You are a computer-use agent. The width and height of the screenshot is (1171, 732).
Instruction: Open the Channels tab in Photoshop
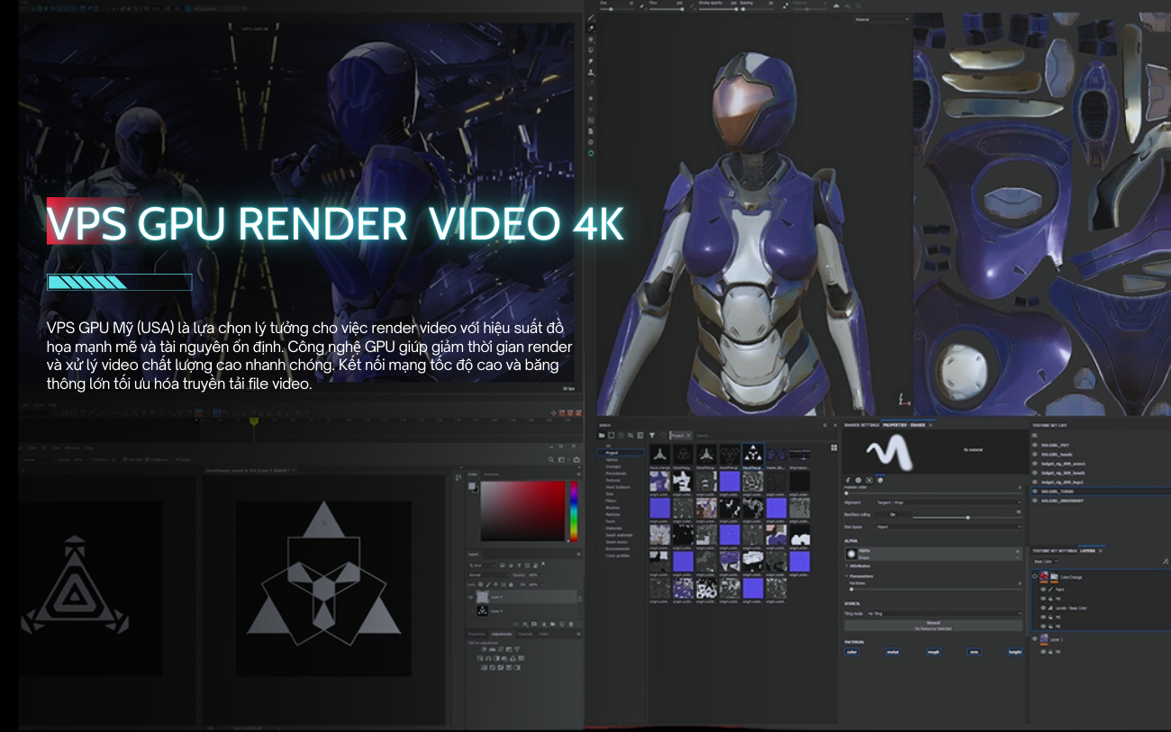coord(525,634)
